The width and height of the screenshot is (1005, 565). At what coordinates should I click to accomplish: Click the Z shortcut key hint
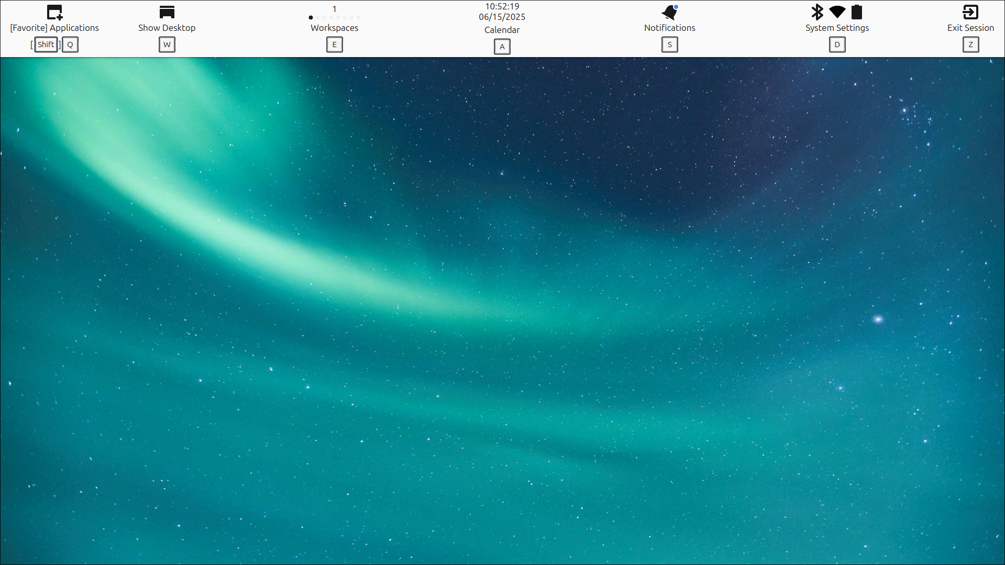coord(970,45)
